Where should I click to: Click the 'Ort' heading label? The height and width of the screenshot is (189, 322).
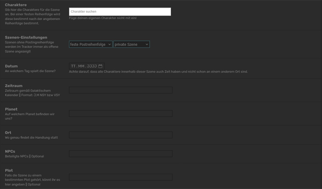coord(8,133)
